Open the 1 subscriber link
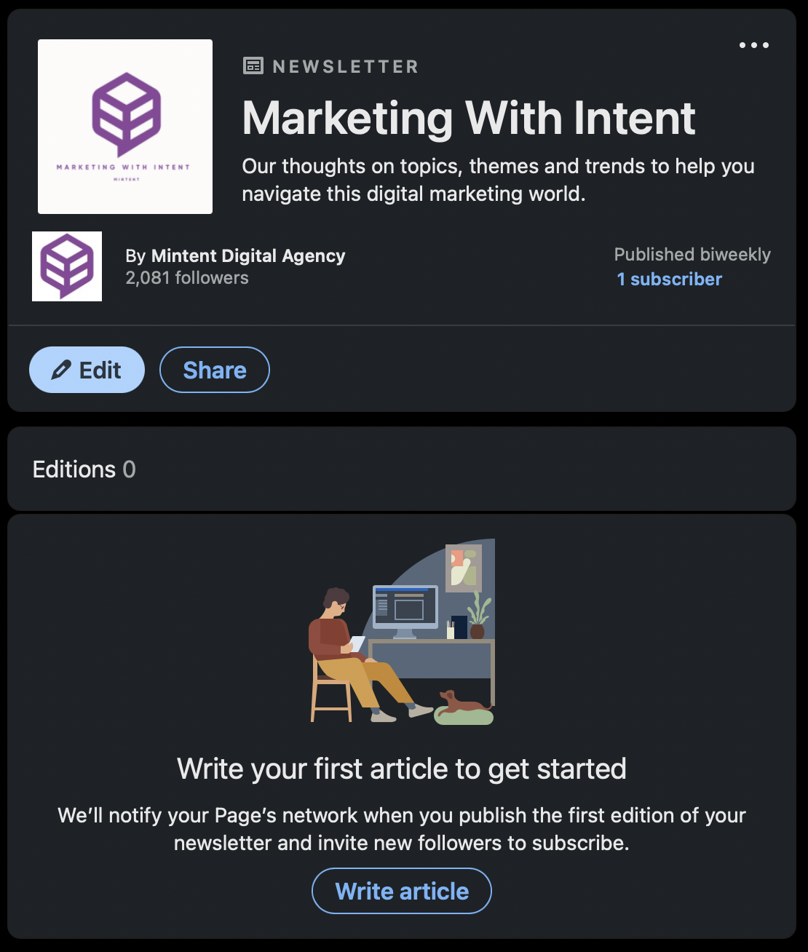The width and height of the screenshot is (808, 952). 669,279
